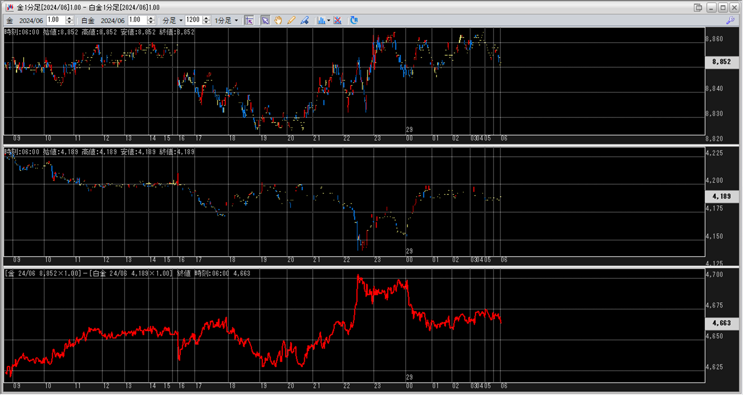Decrease the 白金 multiplier stepper

151,23
